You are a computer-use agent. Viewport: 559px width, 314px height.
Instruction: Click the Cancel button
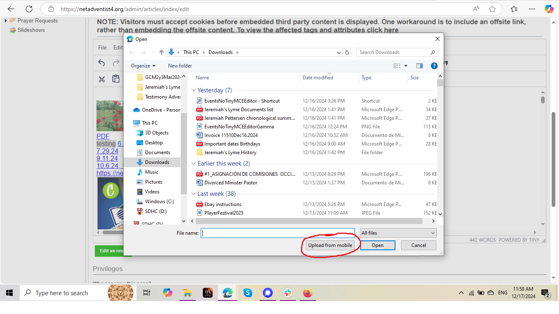point(418,245)
